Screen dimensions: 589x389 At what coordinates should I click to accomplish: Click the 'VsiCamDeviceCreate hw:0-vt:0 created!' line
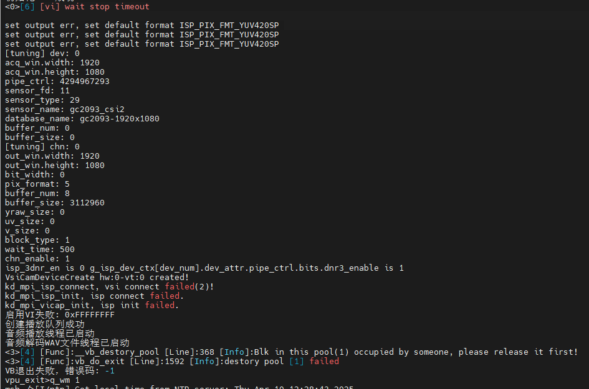(96, 278)
